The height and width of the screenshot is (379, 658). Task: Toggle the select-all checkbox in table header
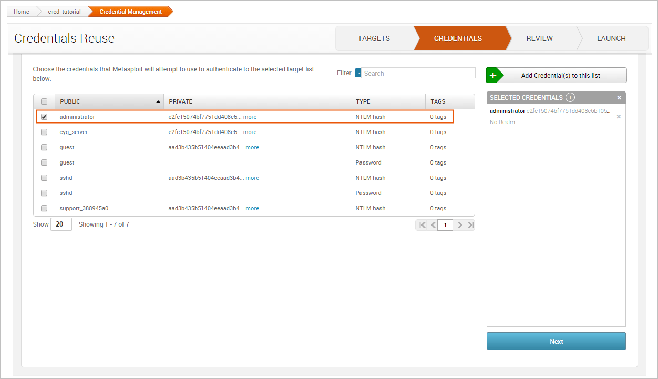[x=44, y=101]
